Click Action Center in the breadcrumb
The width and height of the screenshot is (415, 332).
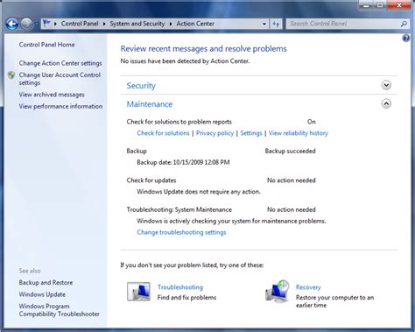tap(195, 24)
